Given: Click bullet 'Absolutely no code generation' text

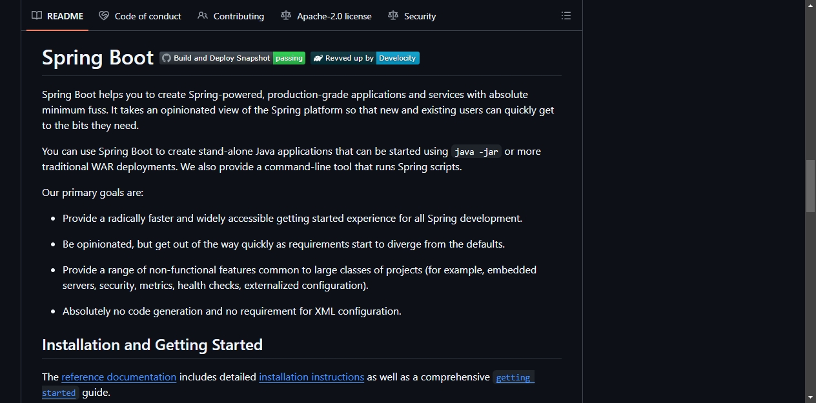Looking at the screenshot, I should 232,311.
